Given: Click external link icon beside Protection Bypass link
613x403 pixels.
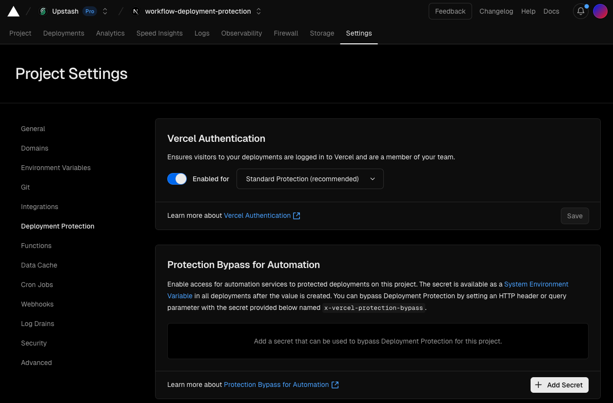Looking at the screenshot, I should tap(335, 384).
